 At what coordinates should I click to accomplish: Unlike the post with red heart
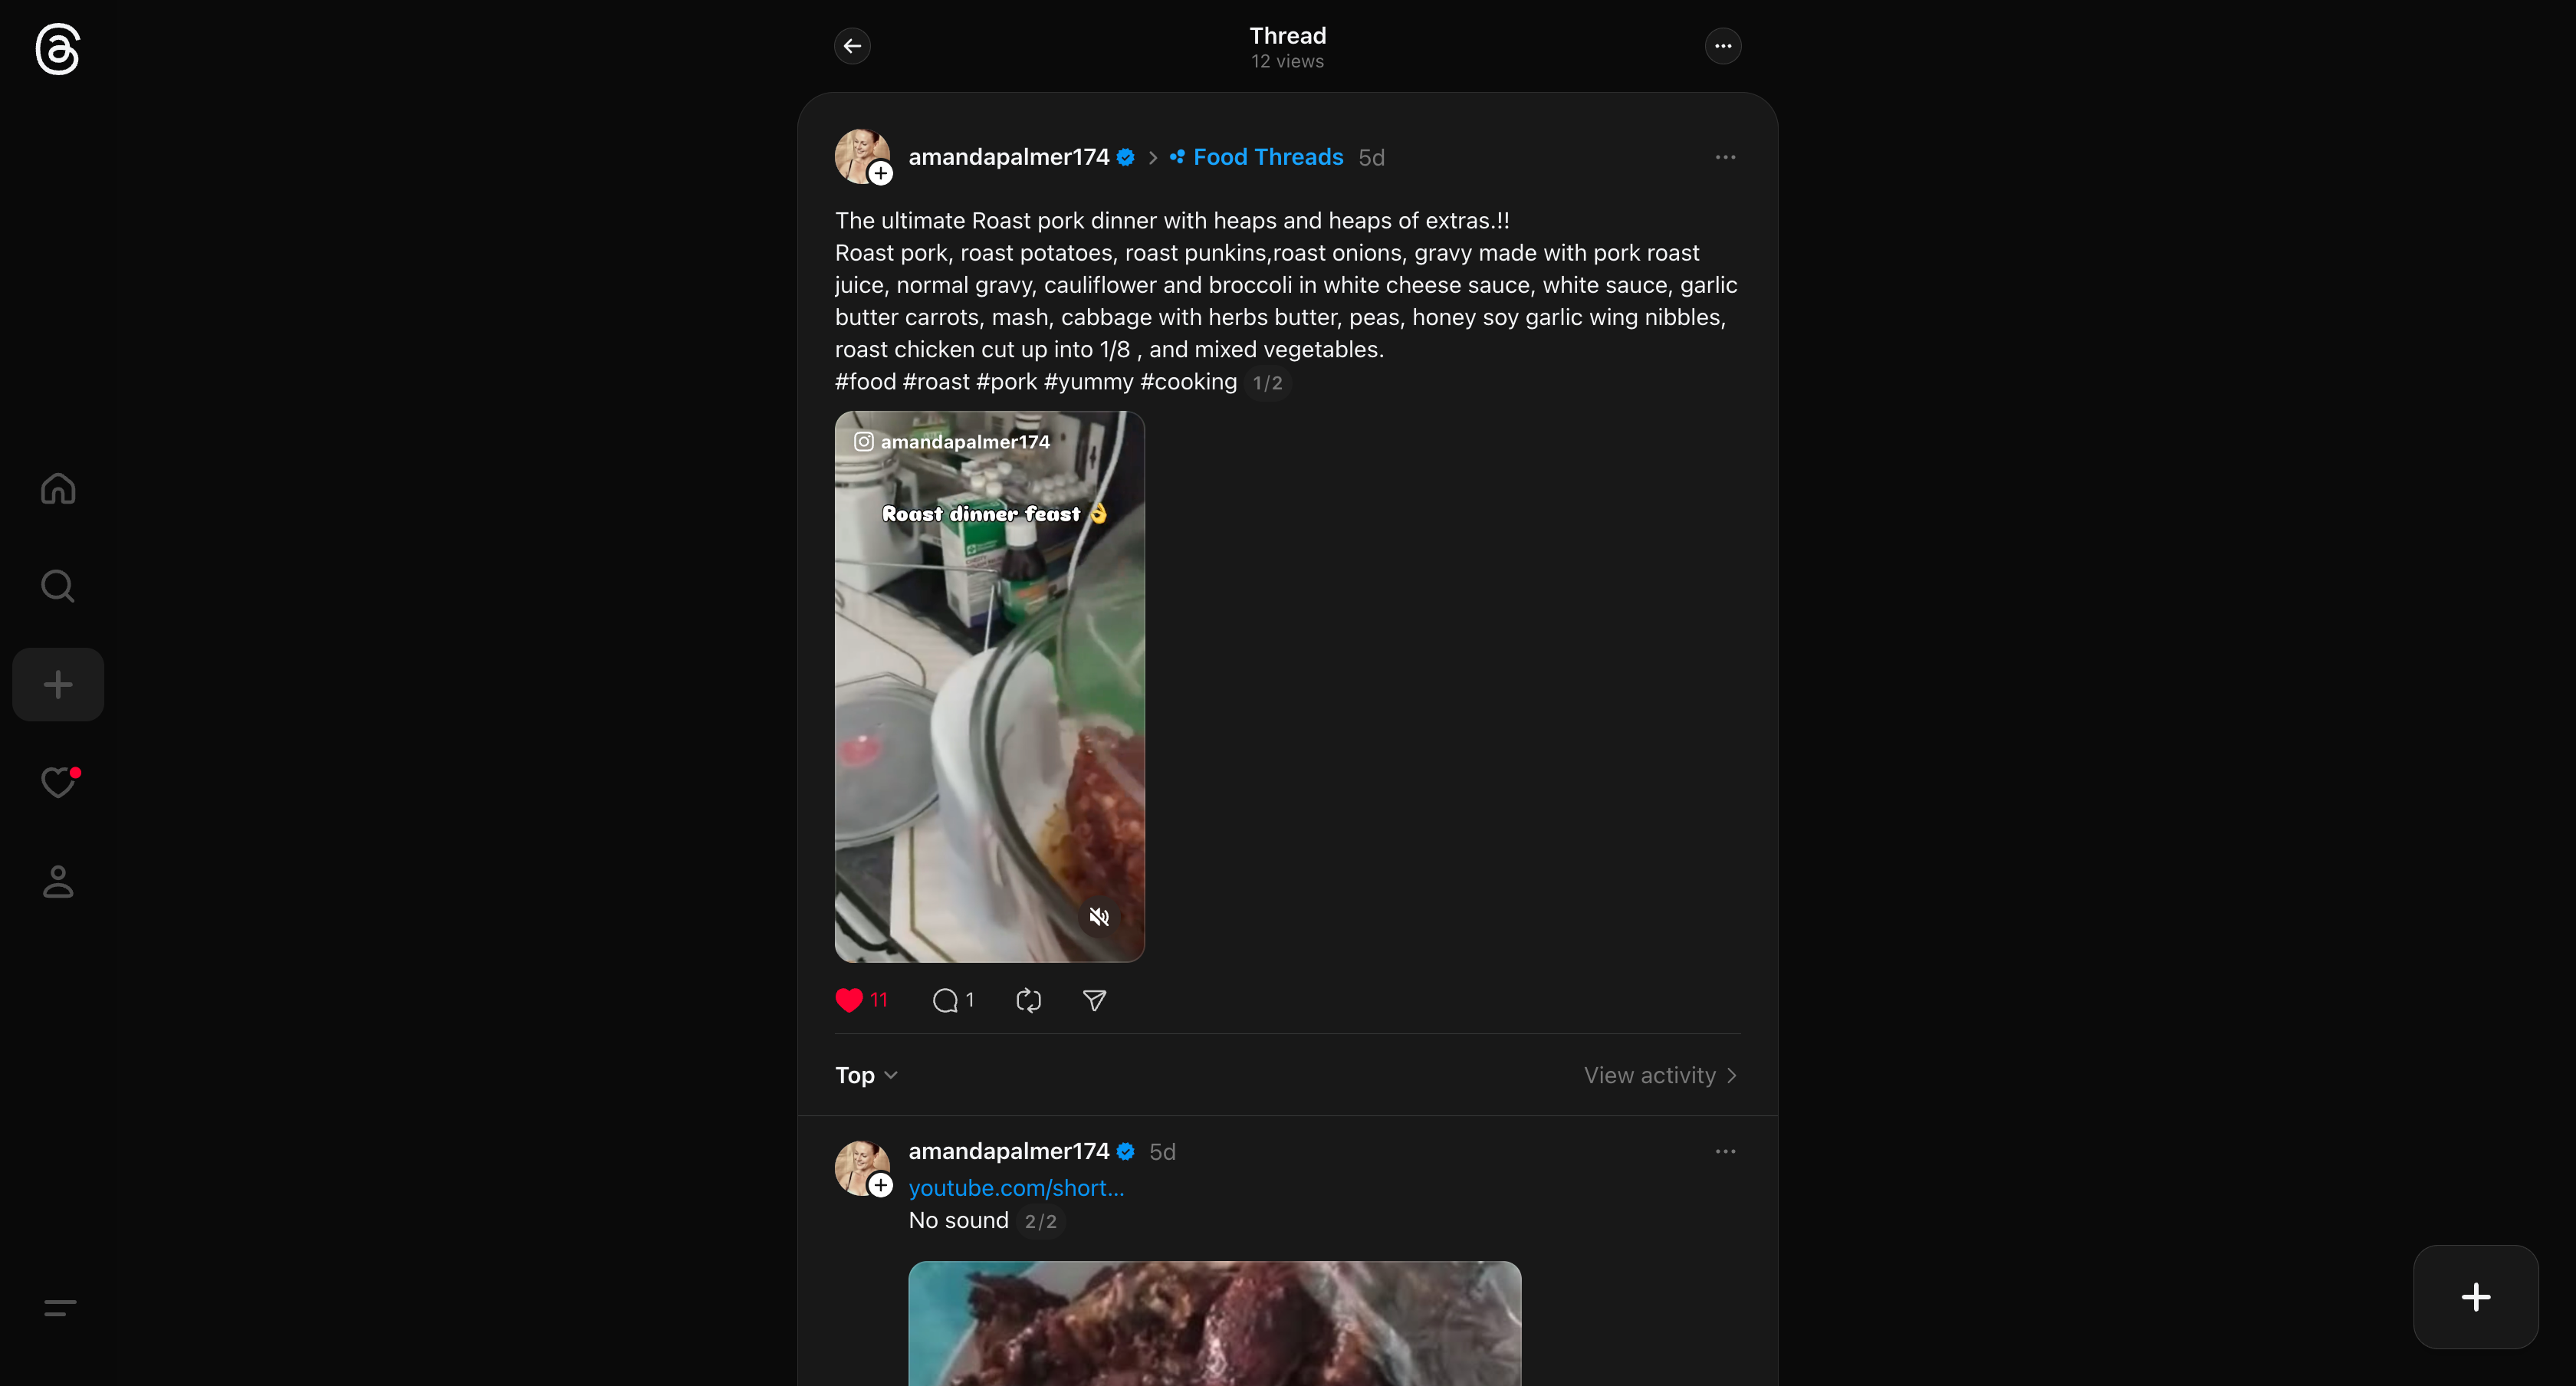click(849, 1000)
